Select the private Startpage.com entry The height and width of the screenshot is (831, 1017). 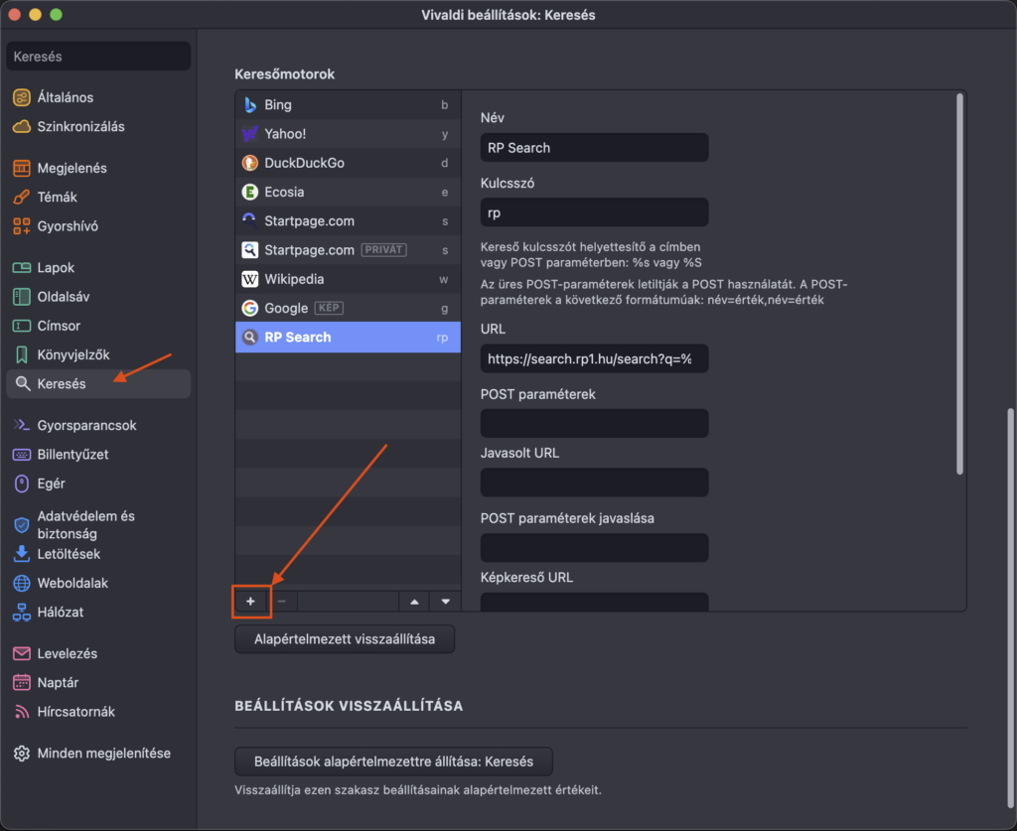click(x=349, y=250)
